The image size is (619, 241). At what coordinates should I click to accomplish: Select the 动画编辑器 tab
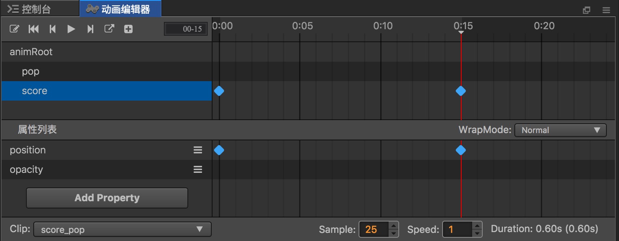click(x=121, y=9)
